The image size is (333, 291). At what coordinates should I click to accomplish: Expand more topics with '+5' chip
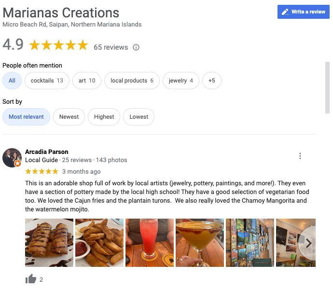tap(211, 81)
